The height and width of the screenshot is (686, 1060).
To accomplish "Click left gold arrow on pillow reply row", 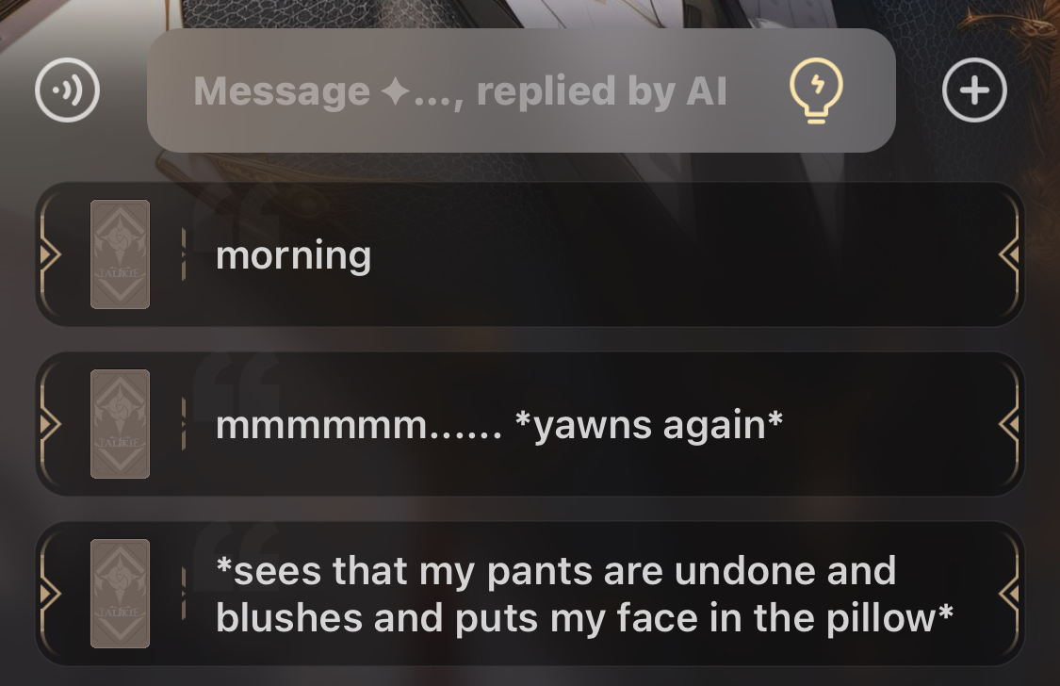I will coord(49,594).
